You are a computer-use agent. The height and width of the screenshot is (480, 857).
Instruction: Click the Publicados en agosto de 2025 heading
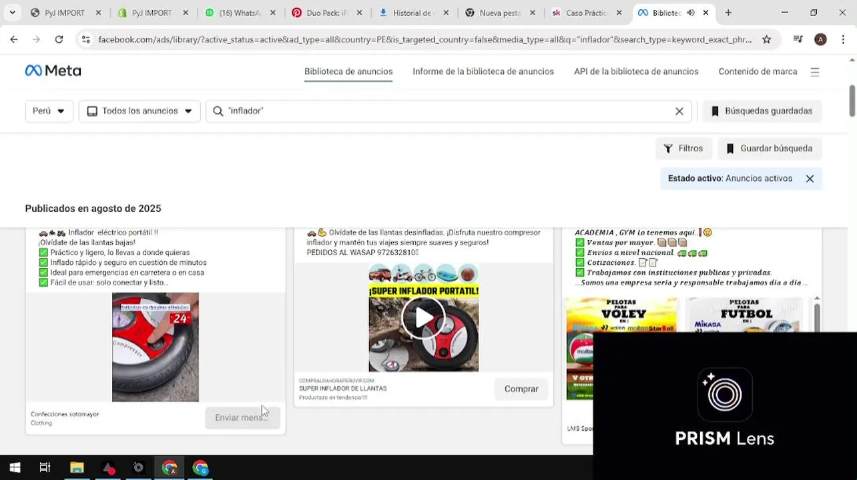[x=93, y=209]
